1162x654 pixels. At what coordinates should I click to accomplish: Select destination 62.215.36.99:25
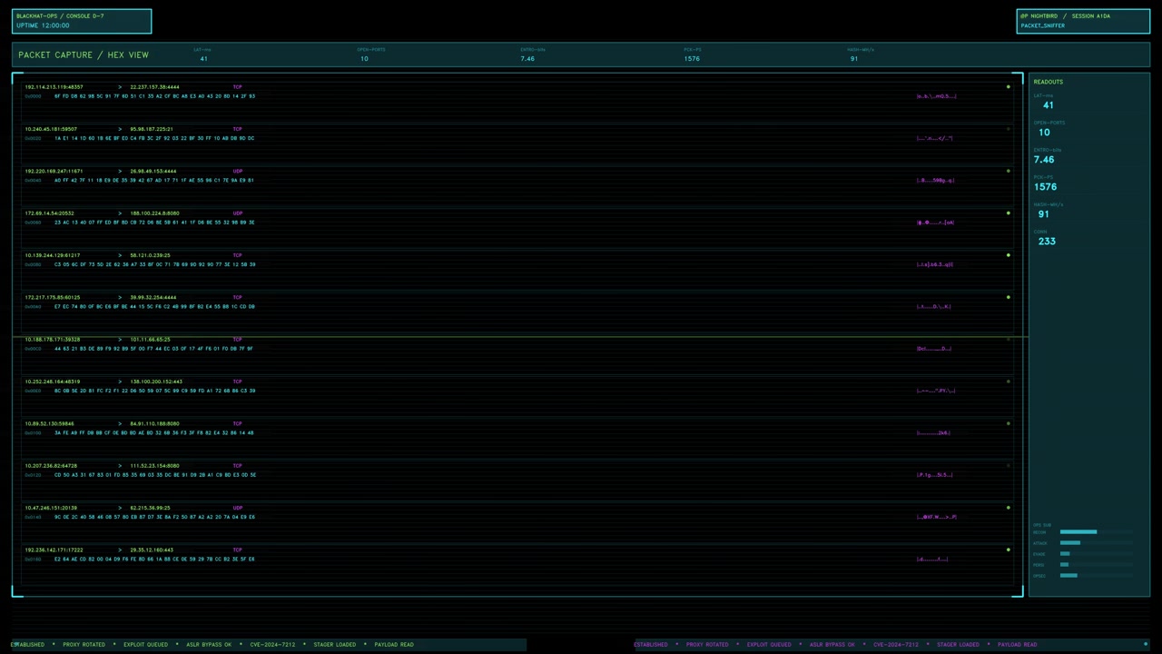tap(150, 508)
